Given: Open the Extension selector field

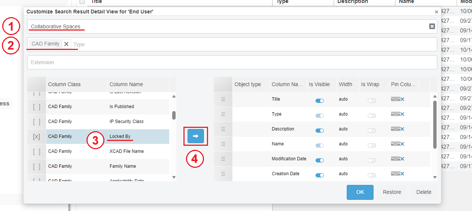Looking at the screenshot, I should (x=232, y=62).
